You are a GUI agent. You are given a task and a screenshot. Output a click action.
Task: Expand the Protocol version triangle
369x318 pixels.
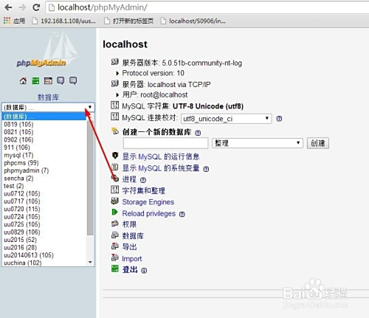coord(117,73)
